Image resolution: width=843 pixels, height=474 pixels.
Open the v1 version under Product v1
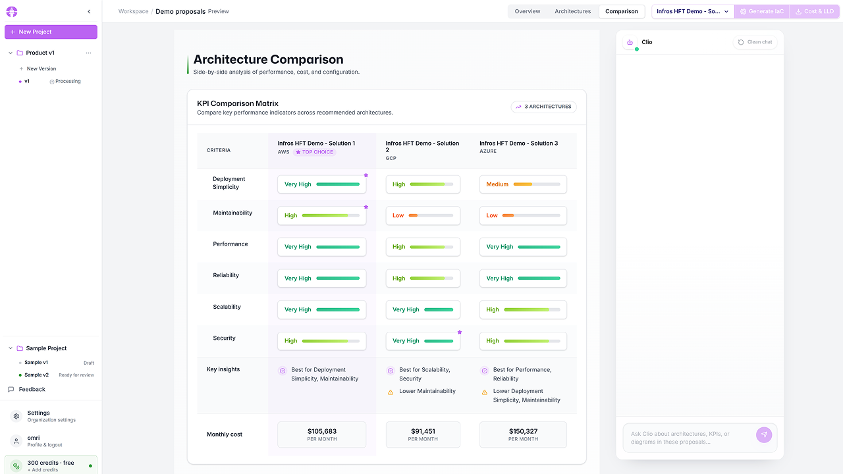(x=27, y=82)
